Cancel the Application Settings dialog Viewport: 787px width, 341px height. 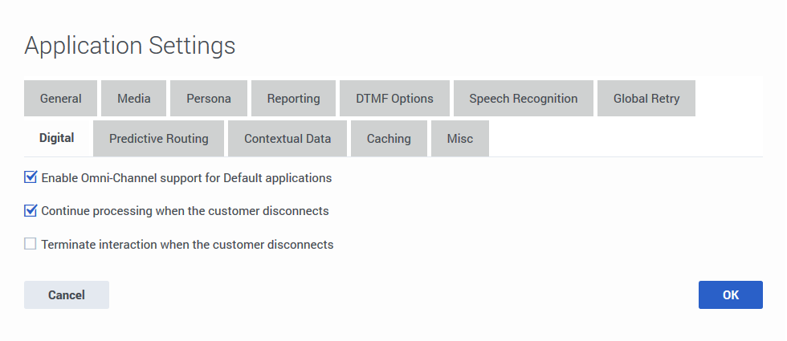pyautogui.click(x=67, y=295)
